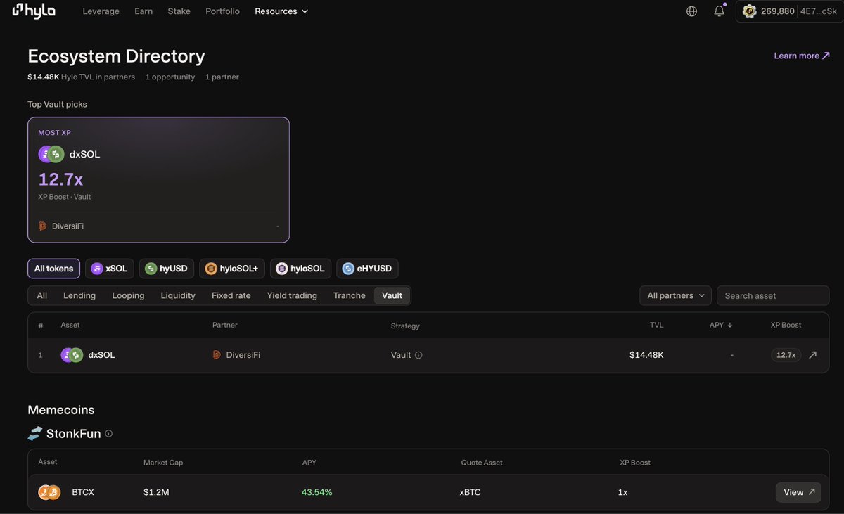Open the dxSOL row external link arrow
844x514 pixels.
pos(812,355)
